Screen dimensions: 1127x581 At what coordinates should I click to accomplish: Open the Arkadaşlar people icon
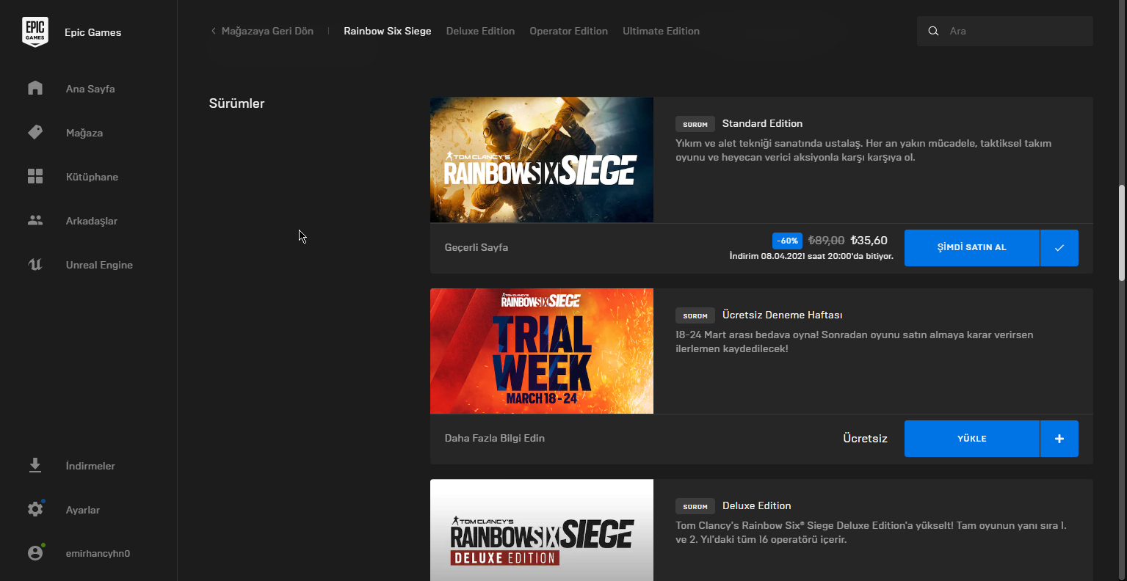pyautogui.click(x=35, y=220)
